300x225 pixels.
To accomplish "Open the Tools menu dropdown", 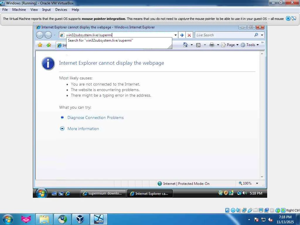I will coord(250,45).
